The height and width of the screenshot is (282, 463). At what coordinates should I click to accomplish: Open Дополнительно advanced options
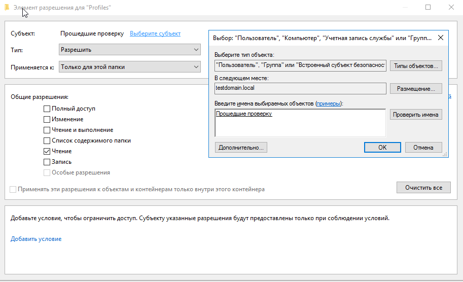(x=241, y=148)
